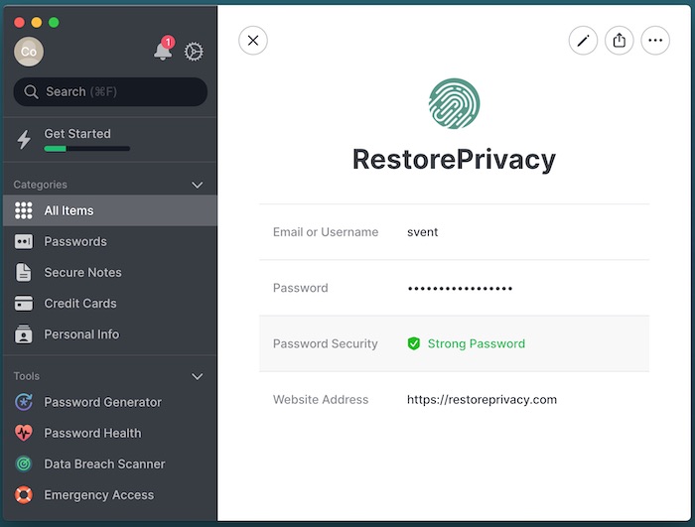
Task: Click the masked password dots
Action: coord(460,289)
